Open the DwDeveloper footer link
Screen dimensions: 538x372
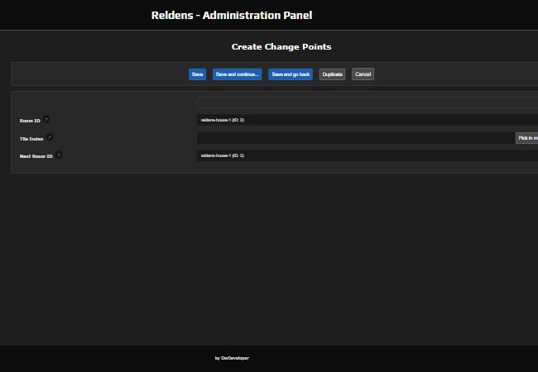click(x=235, y=358)
